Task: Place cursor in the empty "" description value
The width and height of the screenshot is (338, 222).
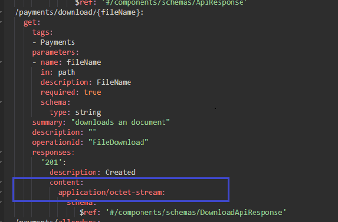Action: click(92, 131)
